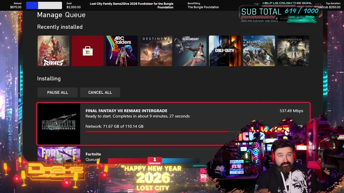Open the Expedition 33 game tile
Viewport: 344px width, 193px height.
[293, 51]
